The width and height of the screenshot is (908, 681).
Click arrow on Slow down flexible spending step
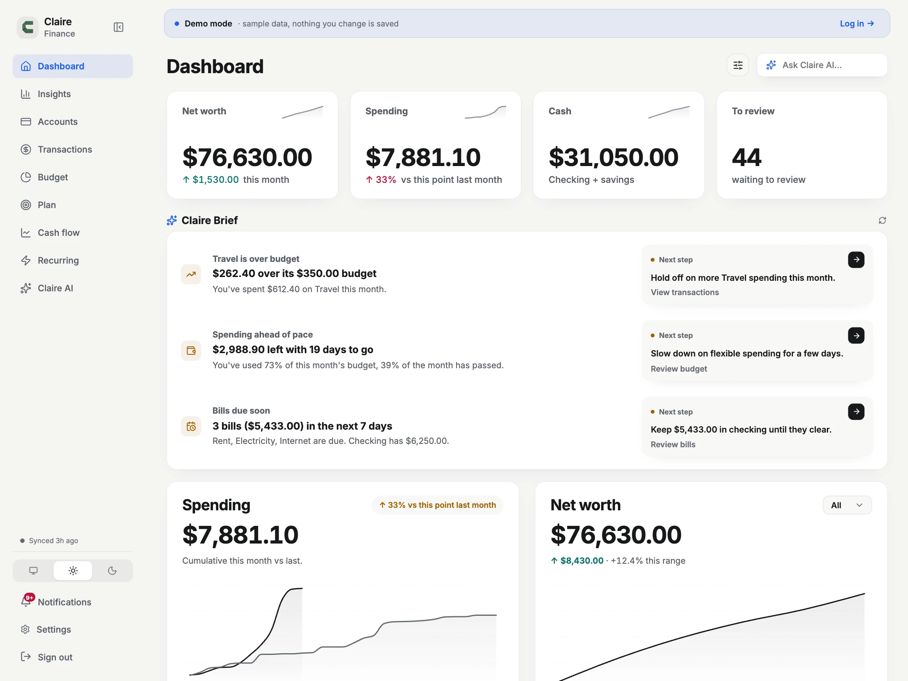pos(856,335)
